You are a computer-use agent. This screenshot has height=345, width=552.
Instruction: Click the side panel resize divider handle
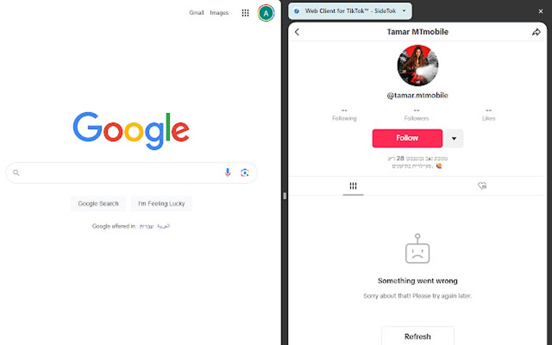pos(285,196)
